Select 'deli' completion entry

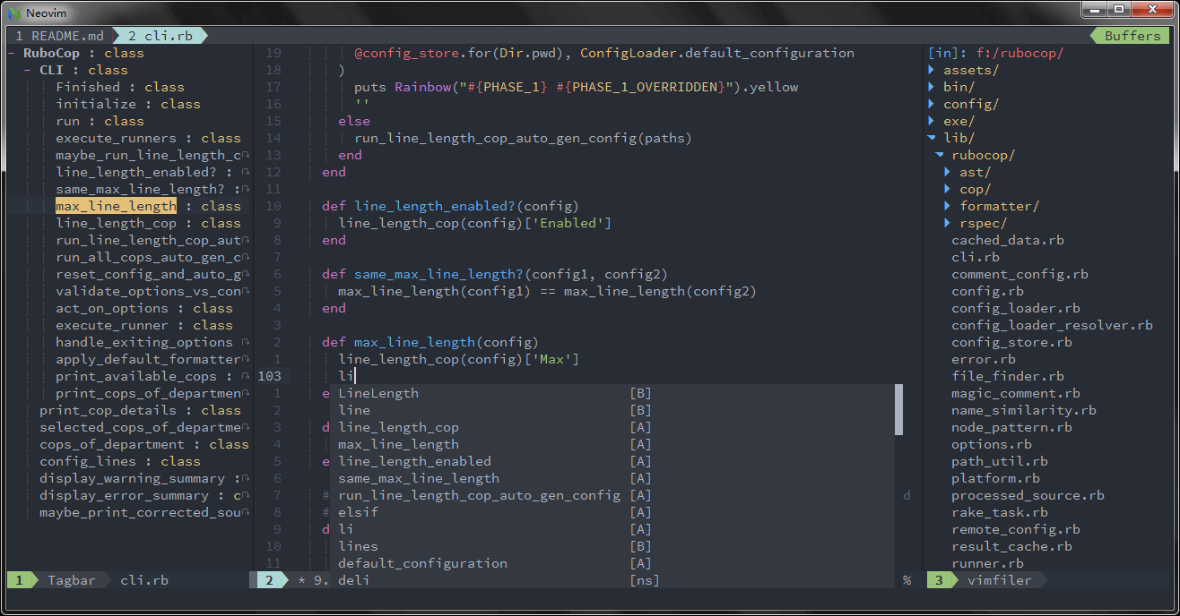click(612, 580)
